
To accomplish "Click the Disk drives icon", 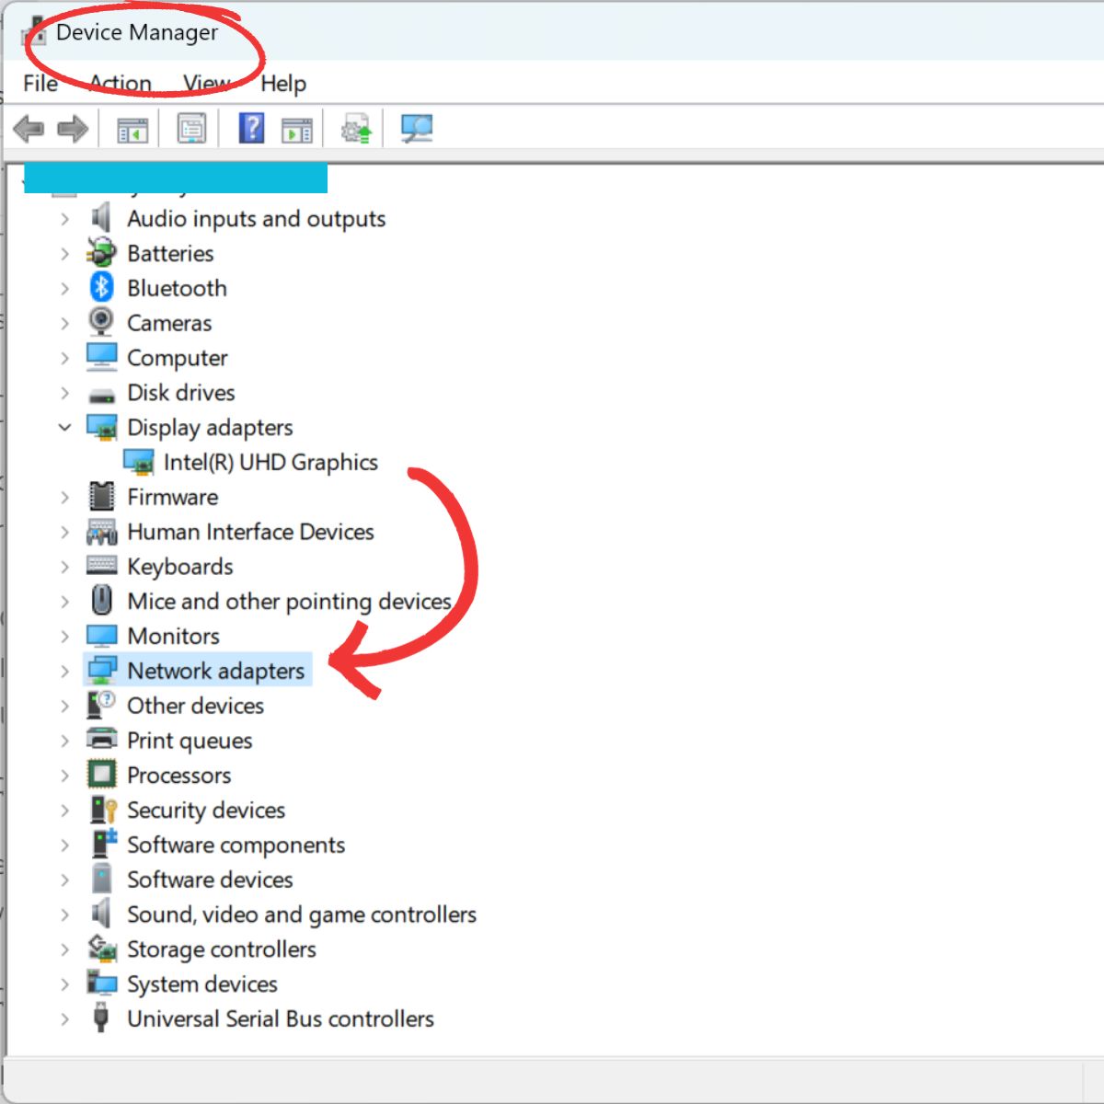I will 101,396.
